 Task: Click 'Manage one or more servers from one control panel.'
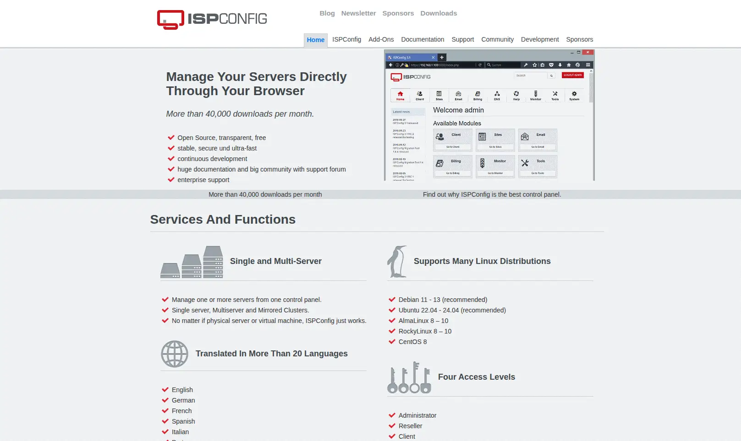[247, 300]
